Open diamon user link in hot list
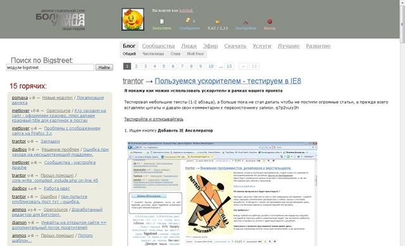This screenshot has height=246, width=405. [x=19, y=223]
